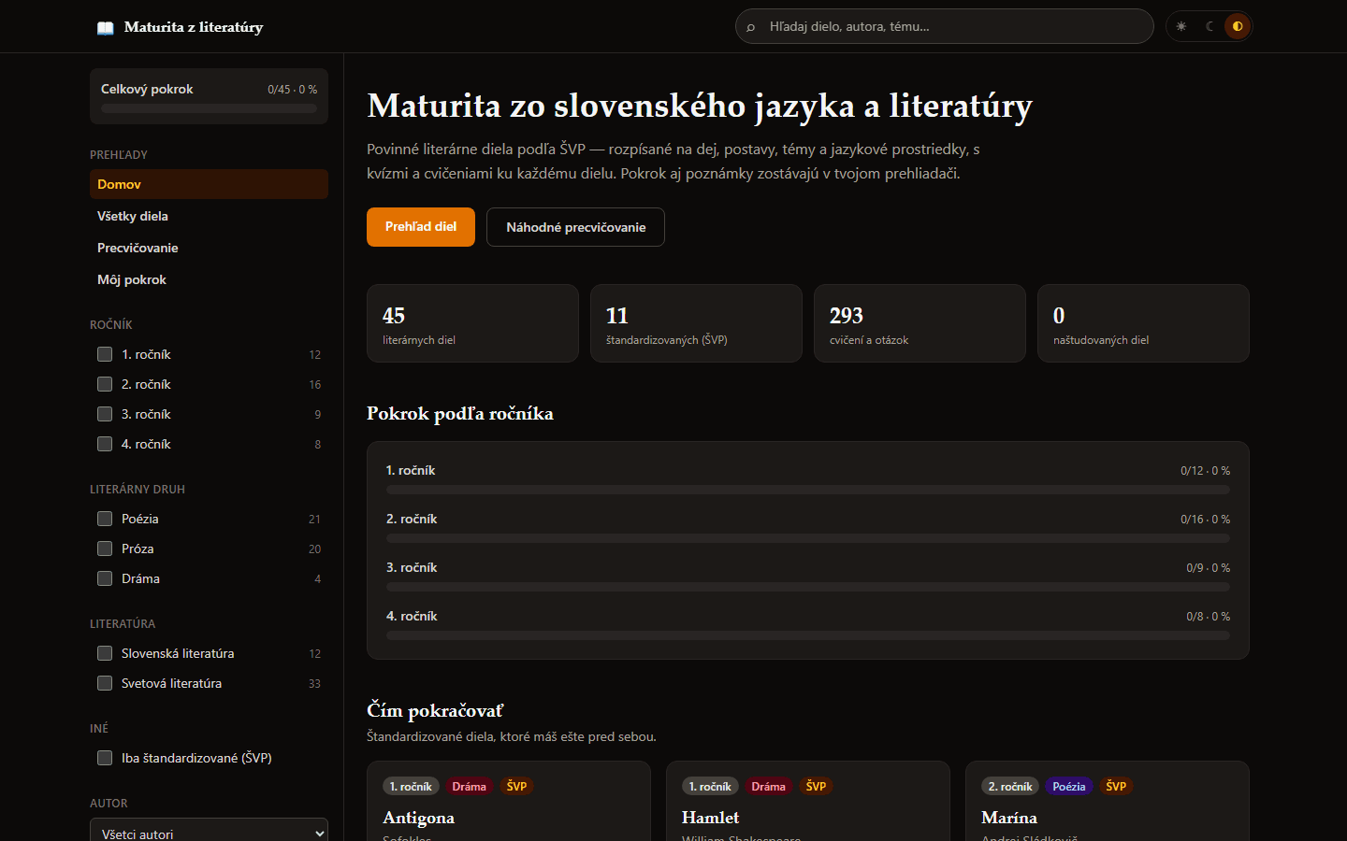Open the Maturita z literatúry home title
This screenshot has width=1347, height=841.
click(x=194, y=27)
